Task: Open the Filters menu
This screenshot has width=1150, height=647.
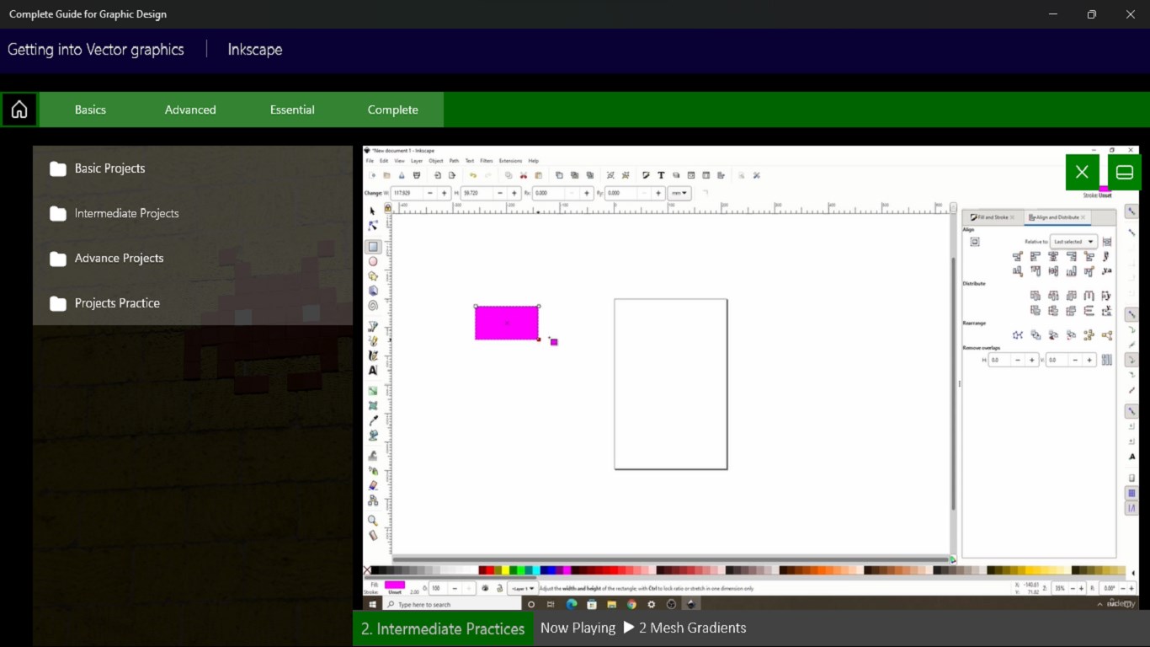Action: pyautogui.click(x=487, y=161)
